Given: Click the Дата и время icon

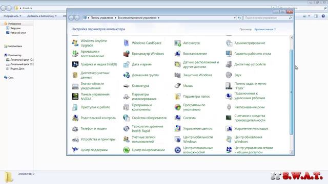Looking at the screenshot, I should 127,64.
